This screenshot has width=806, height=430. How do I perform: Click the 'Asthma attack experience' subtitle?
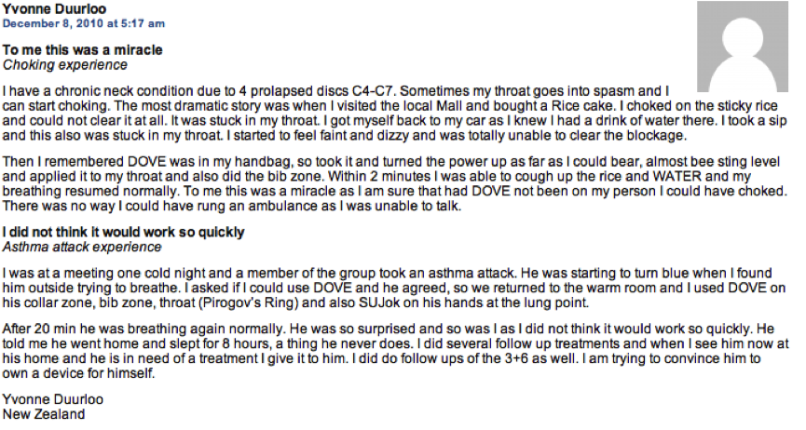pos(82,247)
